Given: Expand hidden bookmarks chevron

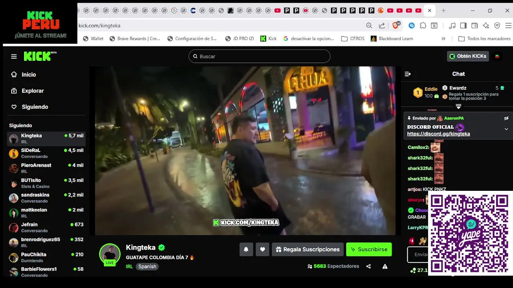Looking at the screenshot, I should [443, 39].
